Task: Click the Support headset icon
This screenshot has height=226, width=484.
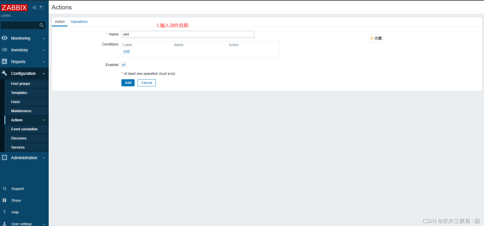Action: tap(4, 188)
